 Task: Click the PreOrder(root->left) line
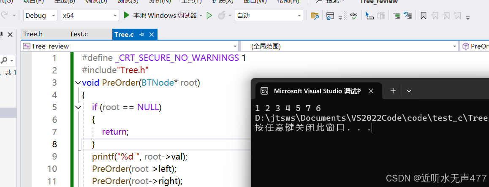134,169
